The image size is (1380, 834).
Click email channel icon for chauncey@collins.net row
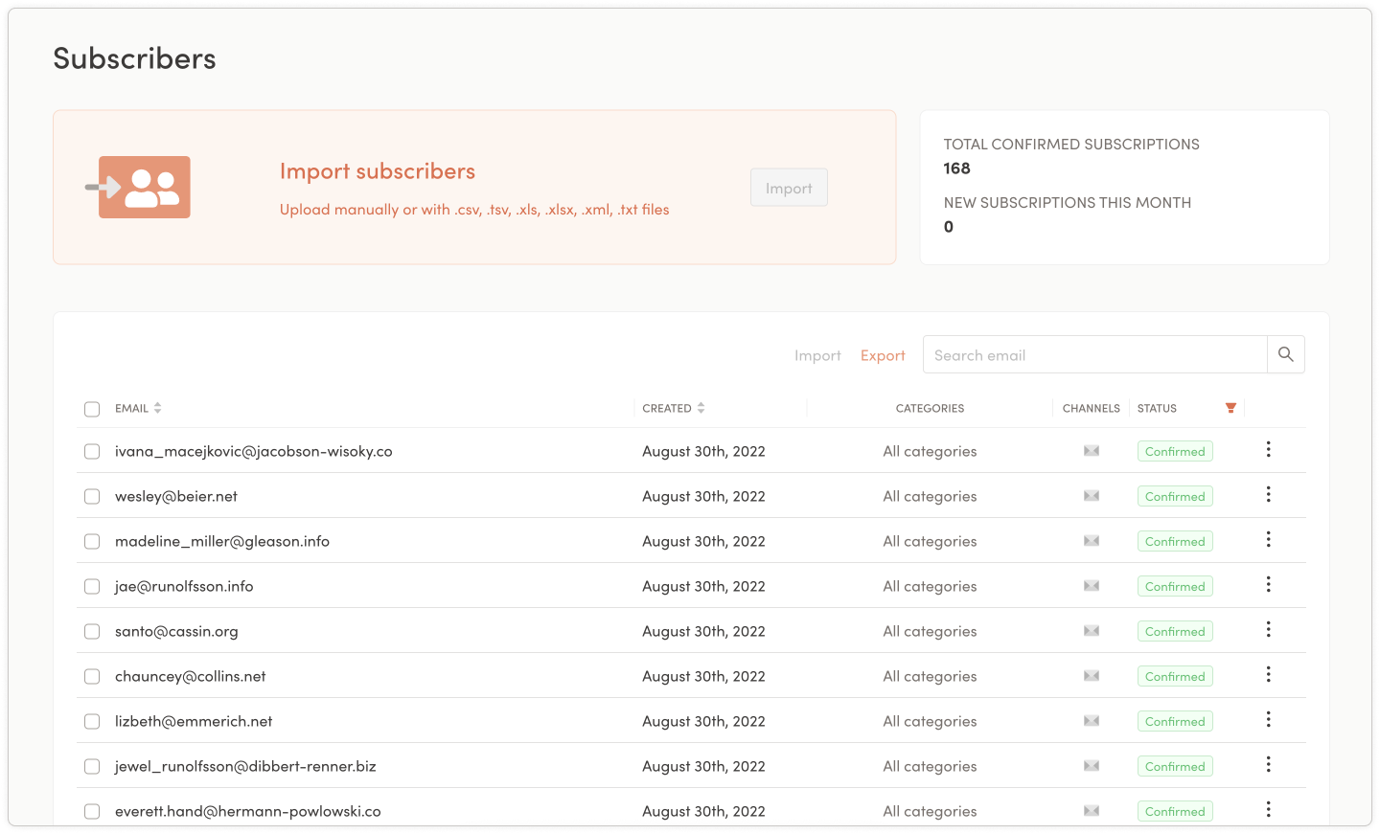[1092, 676]
